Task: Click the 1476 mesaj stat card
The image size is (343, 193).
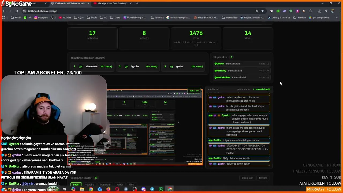Action: (x=196, y=38)
